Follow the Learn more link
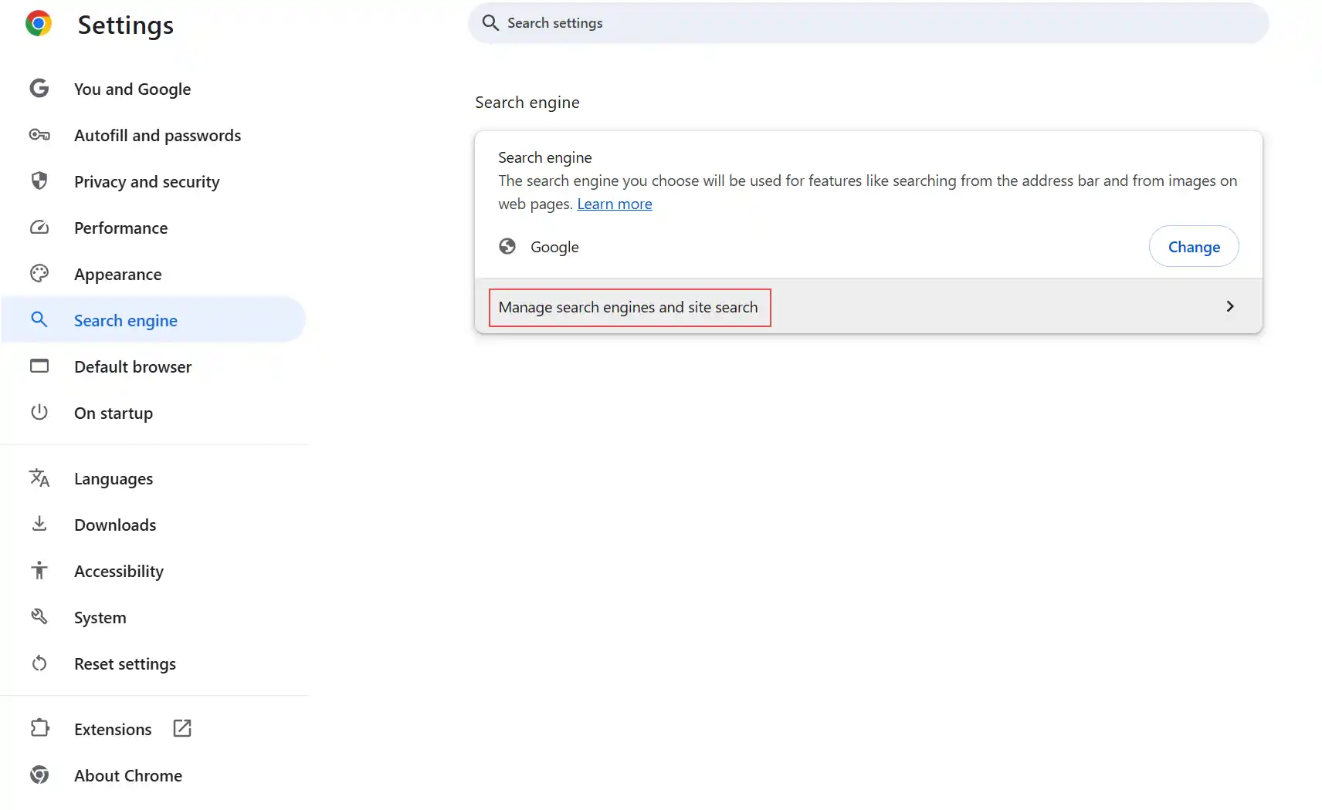Image resolution: width=1322 pixels, height=810 pixels. point(614,204)
